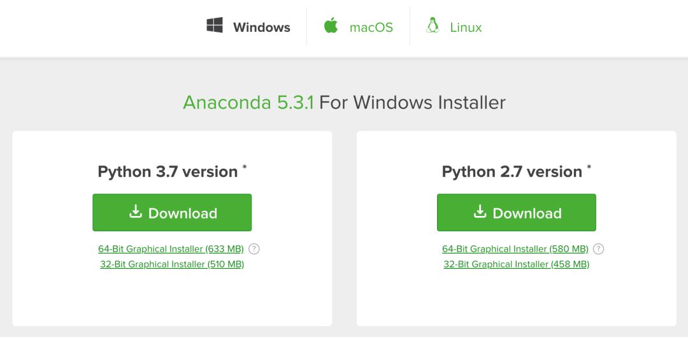Screen dimensions: 688x337
Task: Open 64-Bit Graphical Installer (633 MB) link
Action: [171, 249]
